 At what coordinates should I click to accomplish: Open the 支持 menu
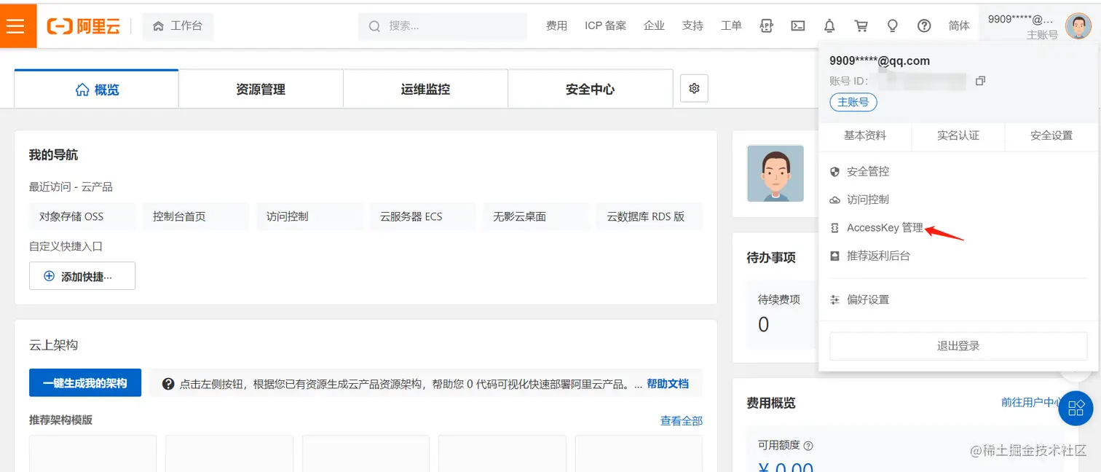692,25
